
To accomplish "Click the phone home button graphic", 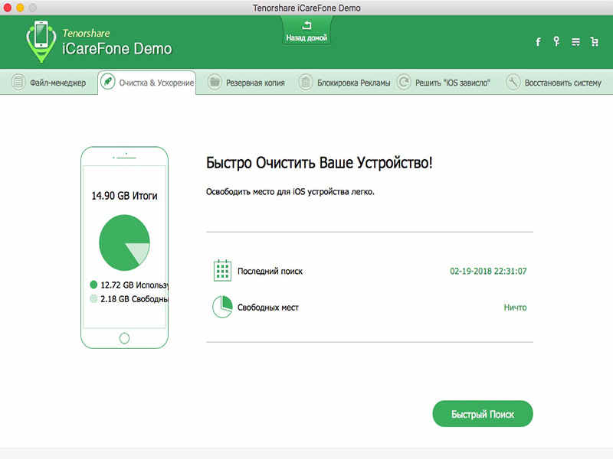I will click(124, 338).
